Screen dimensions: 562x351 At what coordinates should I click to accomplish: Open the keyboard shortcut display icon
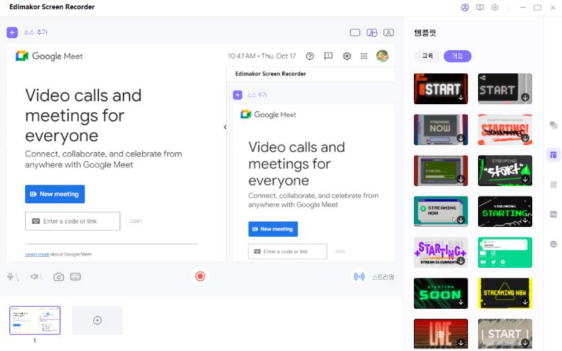pyautogui.click(x=75, y=277)
